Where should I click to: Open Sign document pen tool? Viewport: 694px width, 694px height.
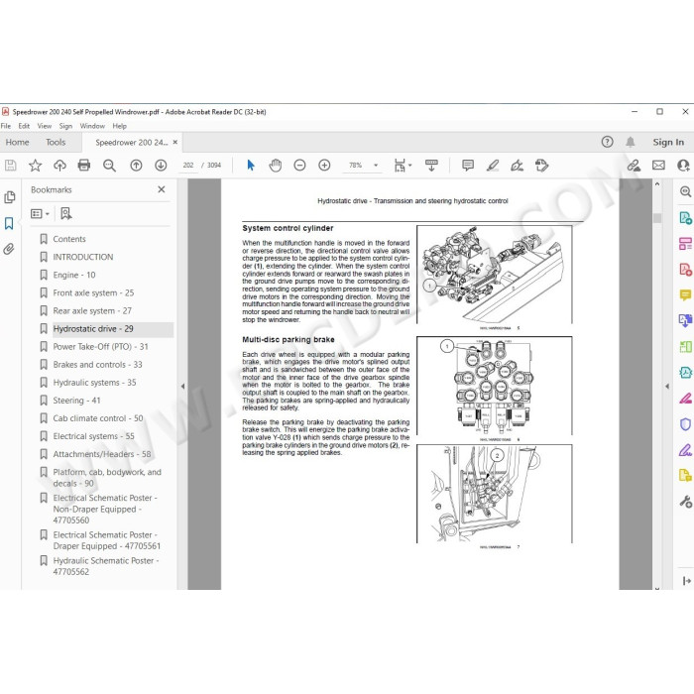click(517, 166)
